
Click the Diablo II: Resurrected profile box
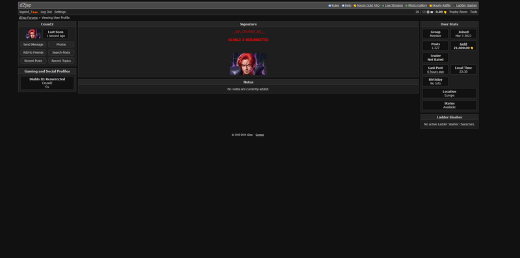47,83
